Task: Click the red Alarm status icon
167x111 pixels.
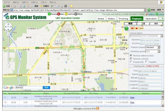Action: [x=58, y=14]
